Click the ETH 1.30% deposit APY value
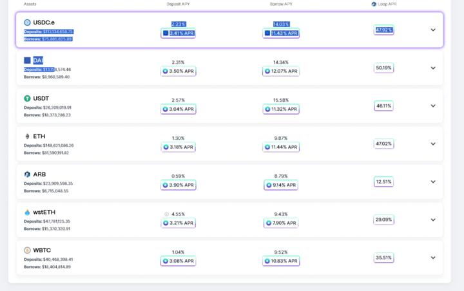The height and width of the screenshot is (291, 464). 178,138
